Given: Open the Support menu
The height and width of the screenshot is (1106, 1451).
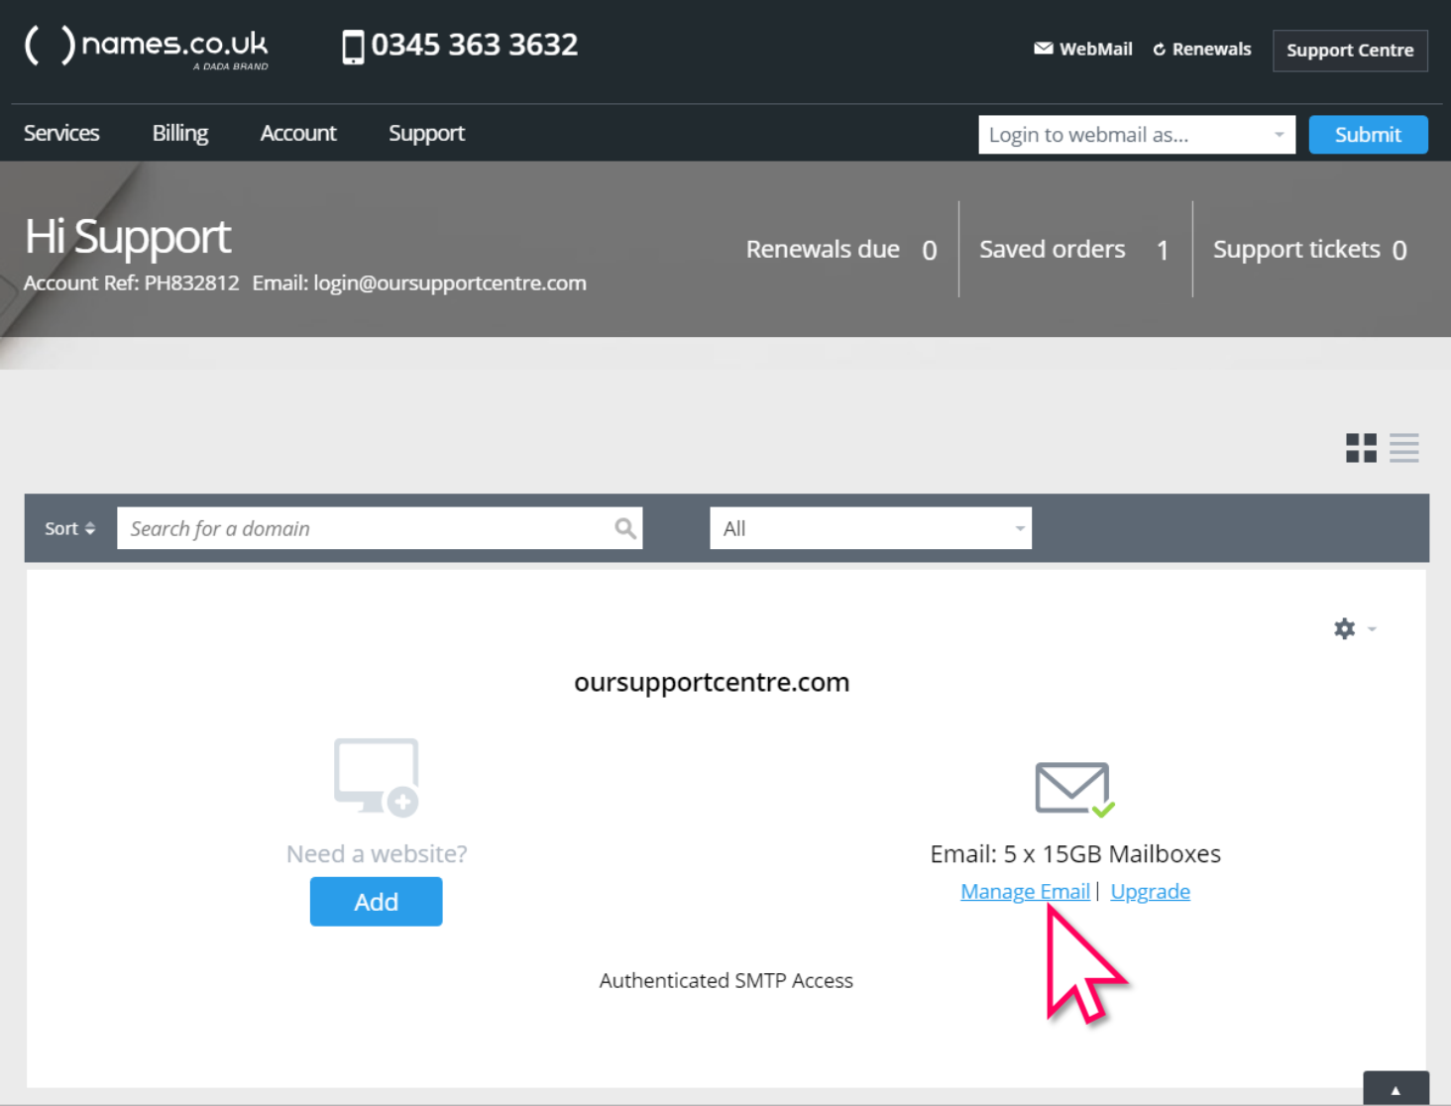Looking at the screenshot, I should [426, 133].
